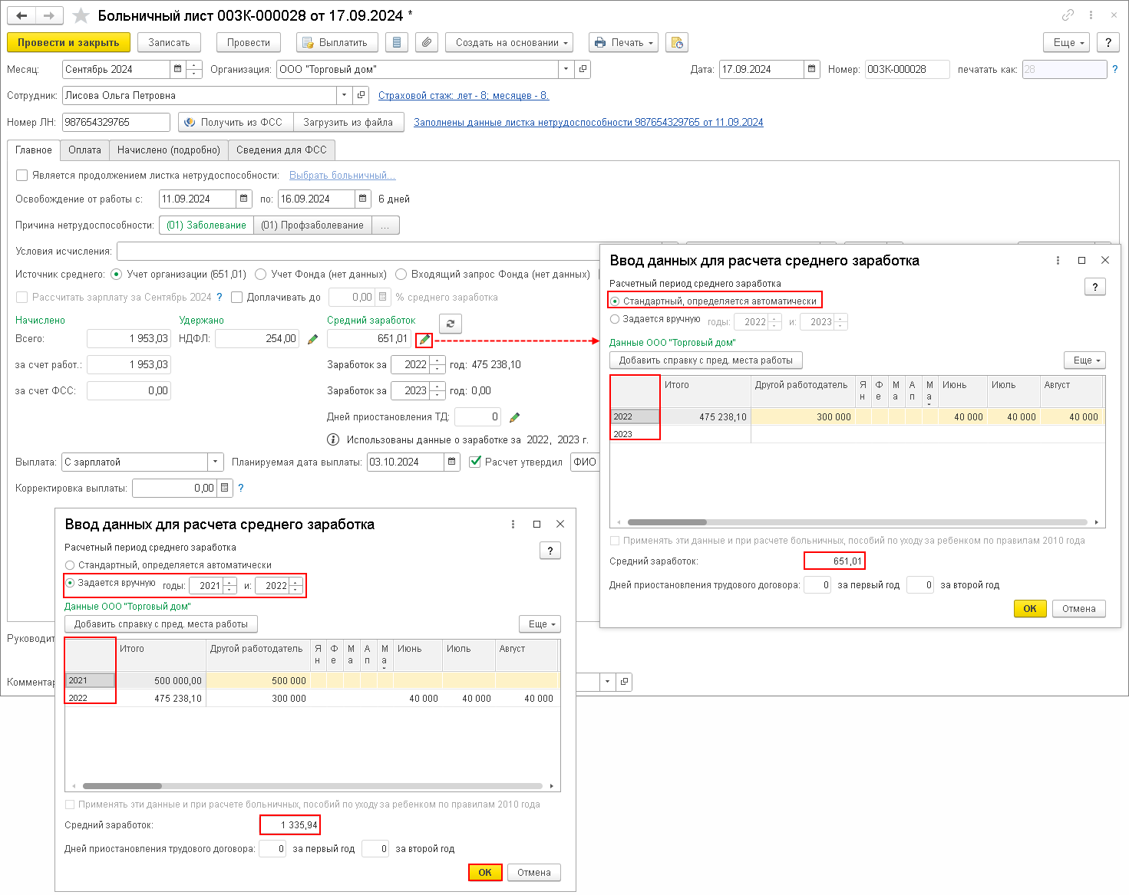Click the pencil icon next to НДФЛ amount
This screenshot has width=1129, height=895.
click(312, 339)
